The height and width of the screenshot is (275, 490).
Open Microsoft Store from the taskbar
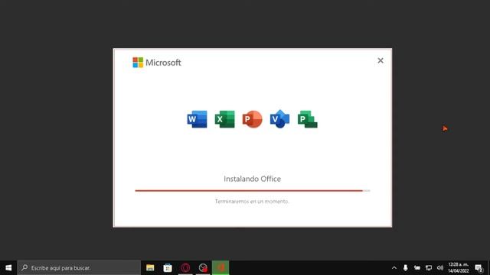[168, 268]
